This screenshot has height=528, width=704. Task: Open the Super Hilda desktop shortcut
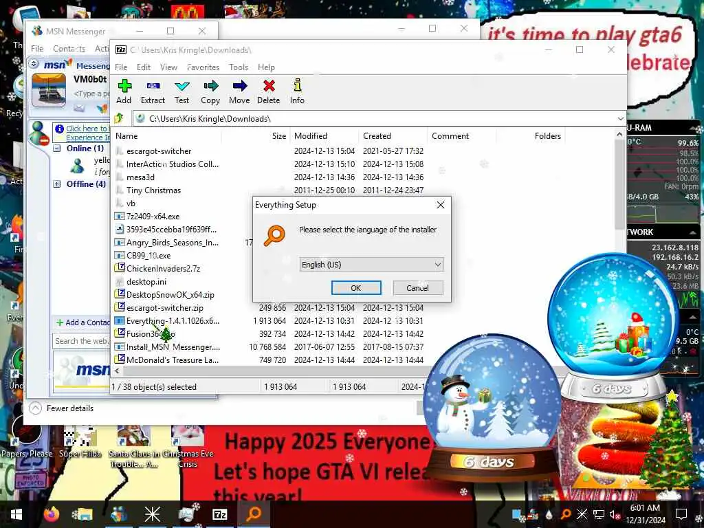point(80,442)
